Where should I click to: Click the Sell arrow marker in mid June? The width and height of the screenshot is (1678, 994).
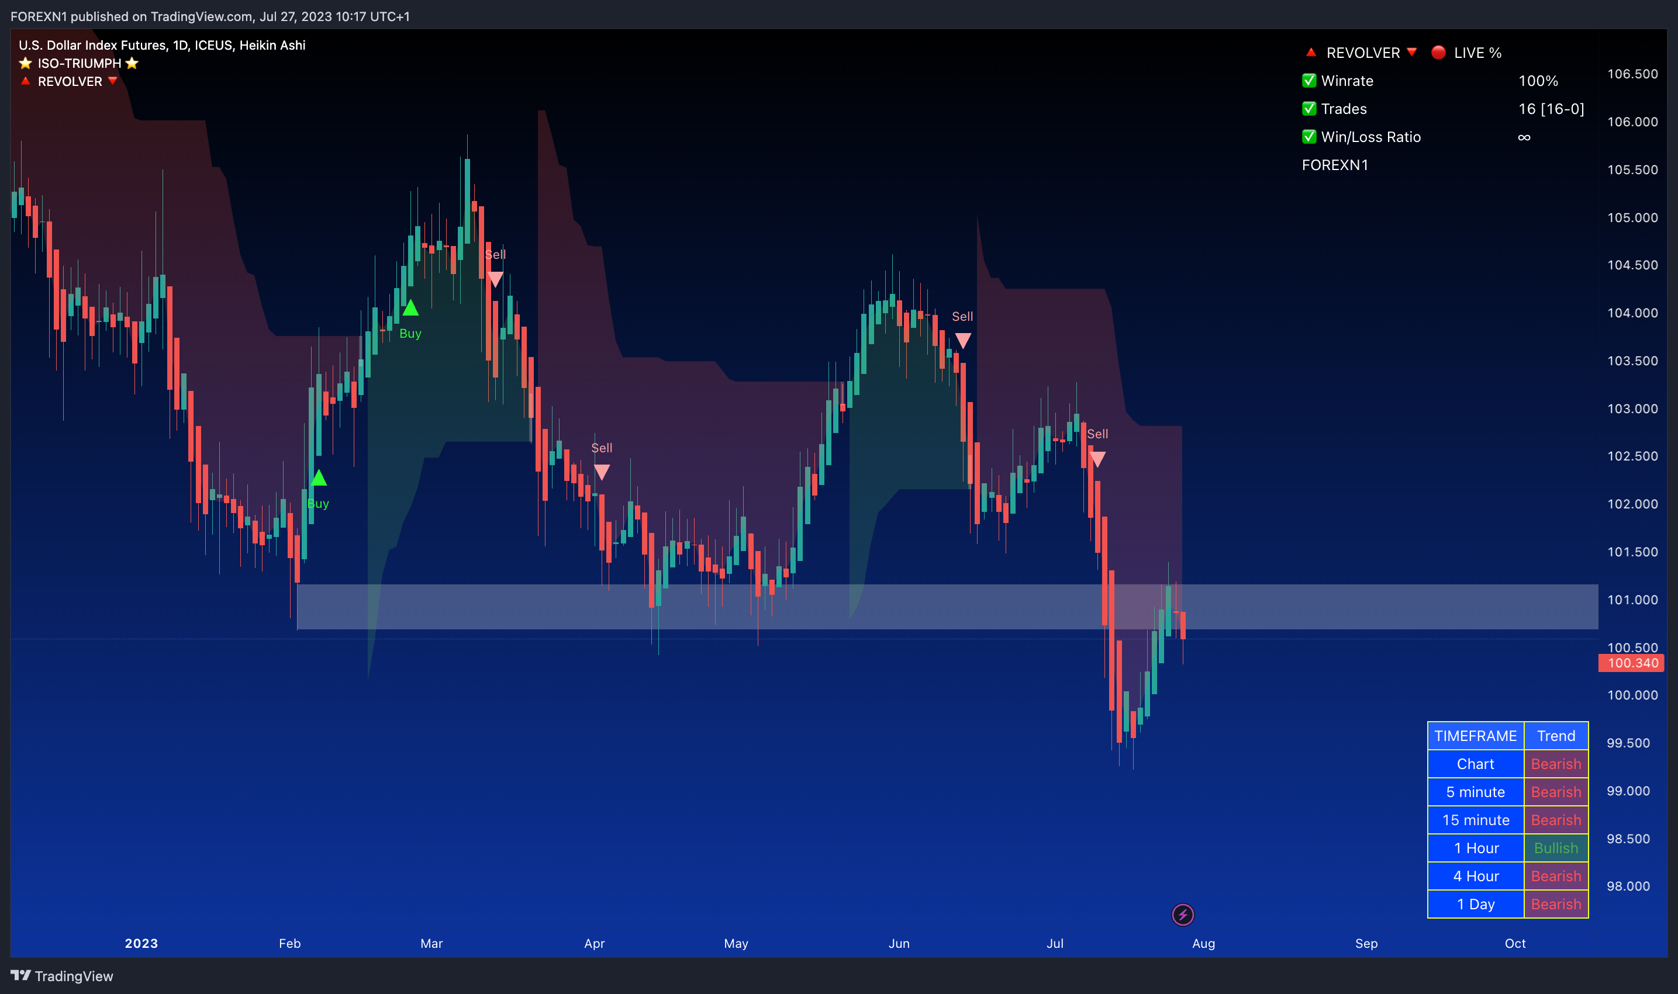(x=962, y=341)
